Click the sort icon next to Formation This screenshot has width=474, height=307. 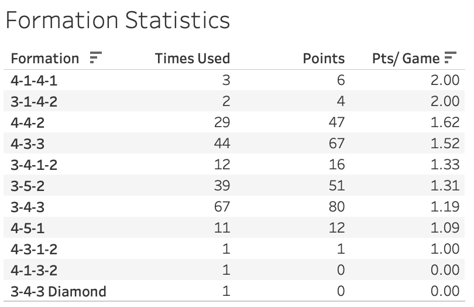(x=95, y=58)
